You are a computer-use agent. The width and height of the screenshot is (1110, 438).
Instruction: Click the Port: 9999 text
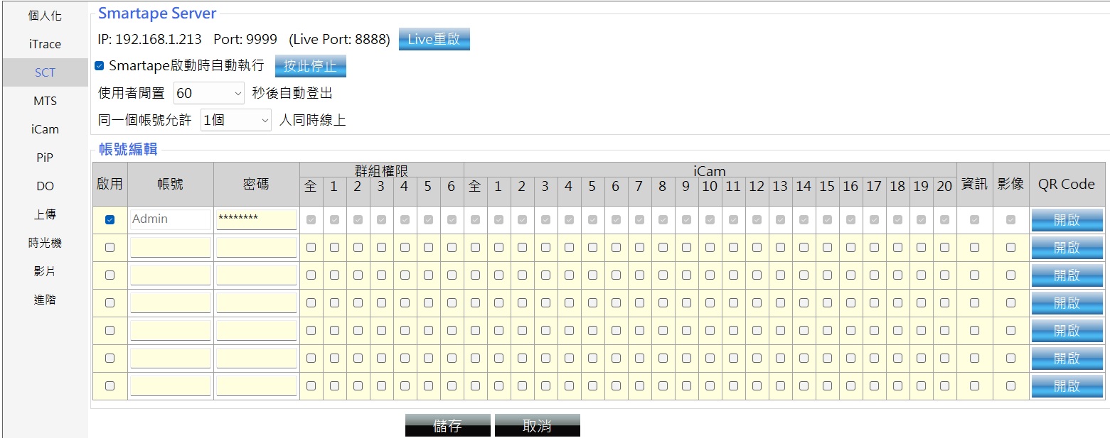(x=245, y=40)
